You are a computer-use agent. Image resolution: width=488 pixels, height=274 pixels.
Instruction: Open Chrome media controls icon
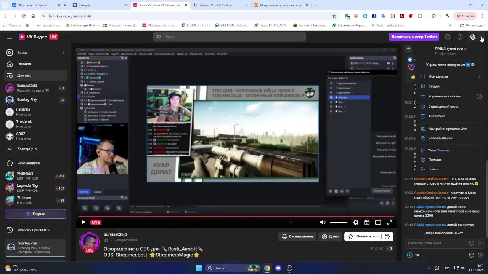coord(448,16)
